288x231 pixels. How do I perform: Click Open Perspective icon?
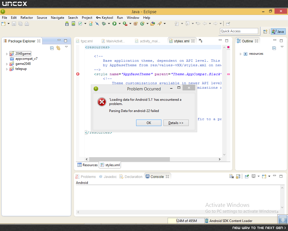[x=265, y=31]
